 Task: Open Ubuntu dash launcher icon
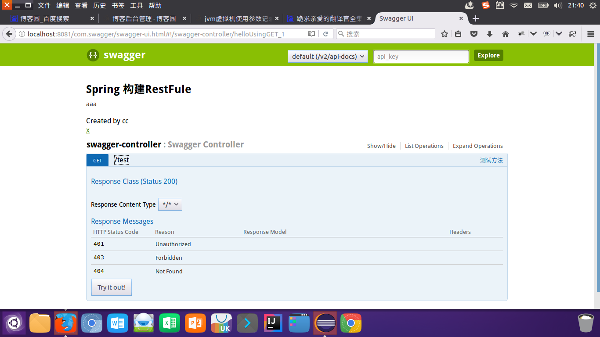14,323
